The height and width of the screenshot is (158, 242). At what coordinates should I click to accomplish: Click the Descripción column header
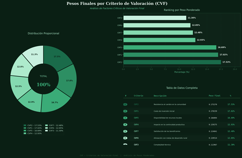pyautogui.click(x=160, y=96)
